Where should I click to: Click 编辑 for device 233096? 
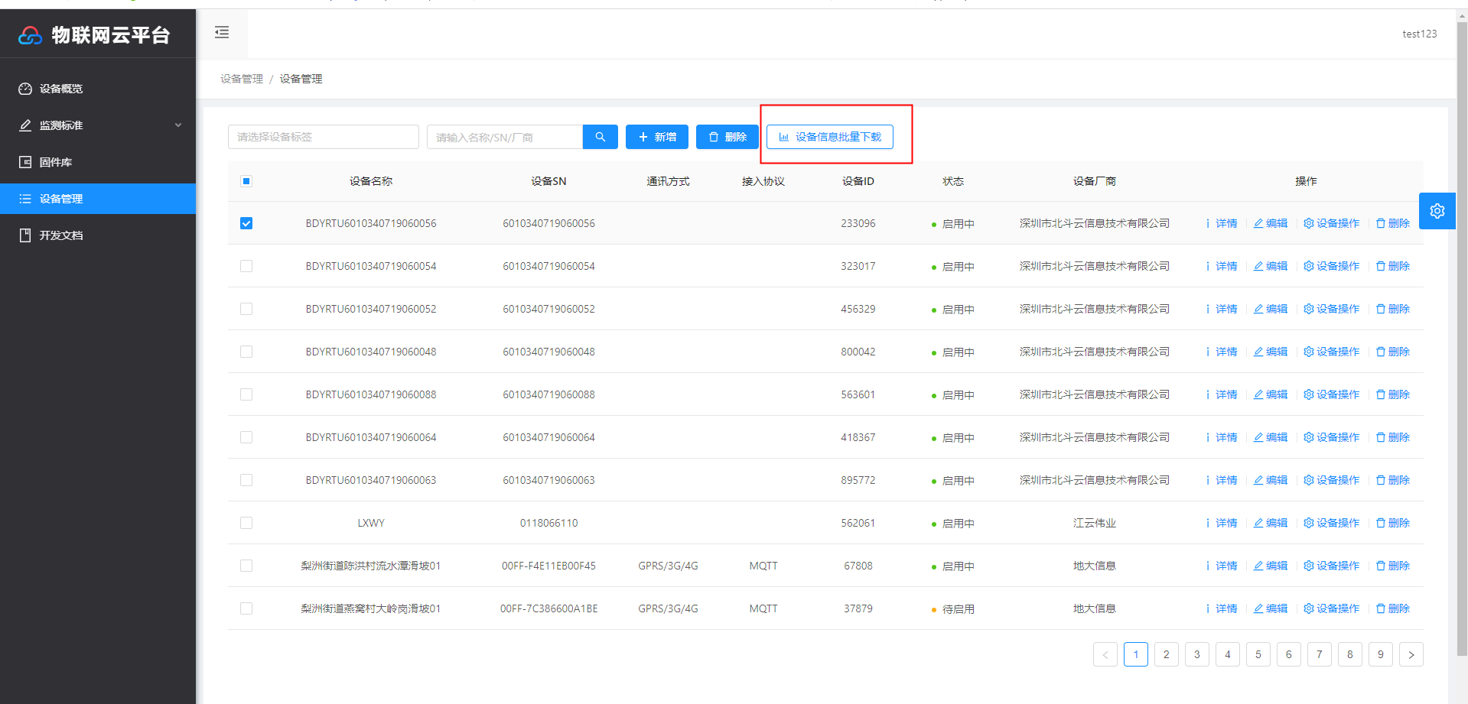[1271, 223]
